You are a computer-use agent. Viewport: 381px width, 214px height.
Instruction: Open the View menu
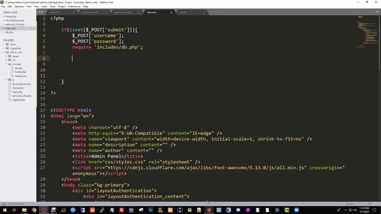[x=36, y=7]
